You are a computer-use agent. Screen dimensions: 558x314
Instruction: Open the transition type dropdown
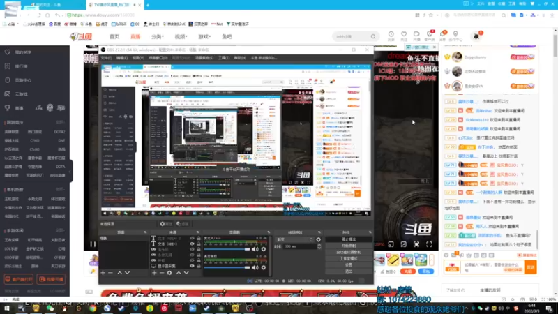(x=294, y=239)
